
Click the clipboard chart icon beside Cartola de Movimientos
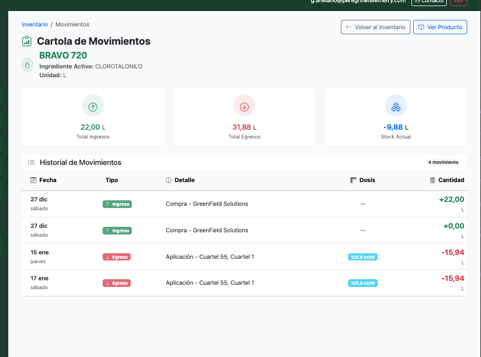[x=26, y=41]
